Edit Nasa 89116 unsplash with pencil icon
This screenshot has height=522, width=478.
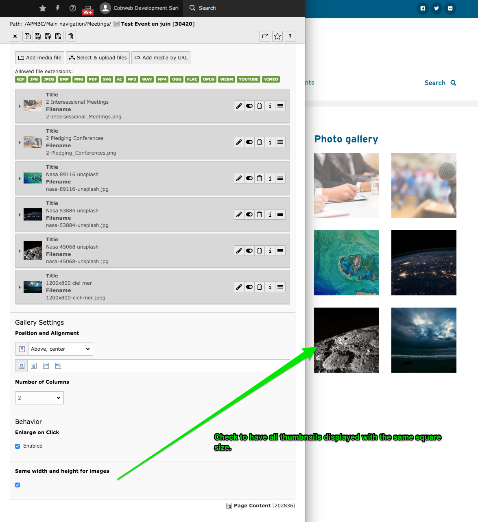[239, 178]
